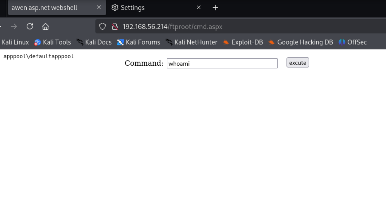The height and width of the screenshot is (199, 386).
Task: Open the Kali Forums bookmark
Action: coord(139,42)
